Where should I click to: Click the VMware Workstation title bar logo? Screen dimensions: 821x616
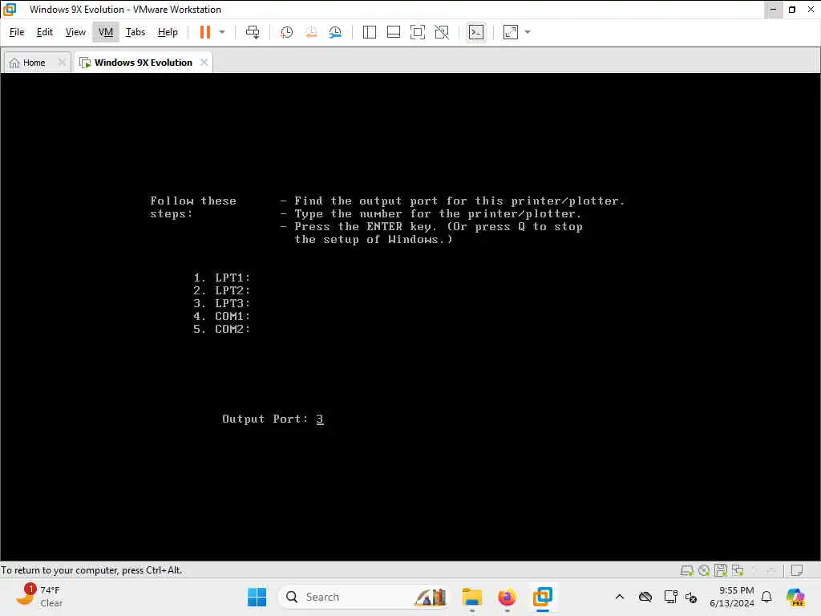pyautogui.click(x=10, y=10)
